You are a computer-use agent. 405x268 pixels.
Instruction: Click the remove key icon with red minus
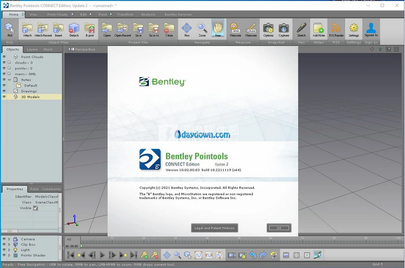pos(155,255)
